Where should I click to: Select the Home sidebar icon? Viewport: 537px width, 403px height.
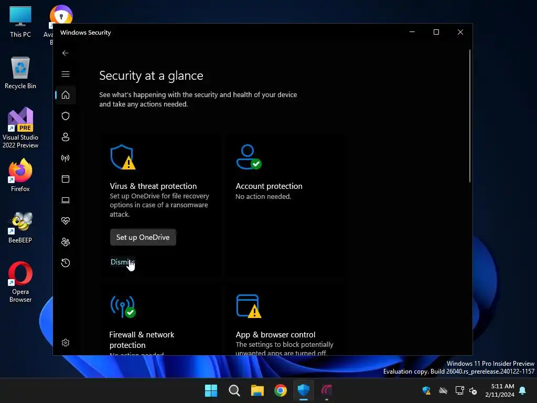[66, 95]
